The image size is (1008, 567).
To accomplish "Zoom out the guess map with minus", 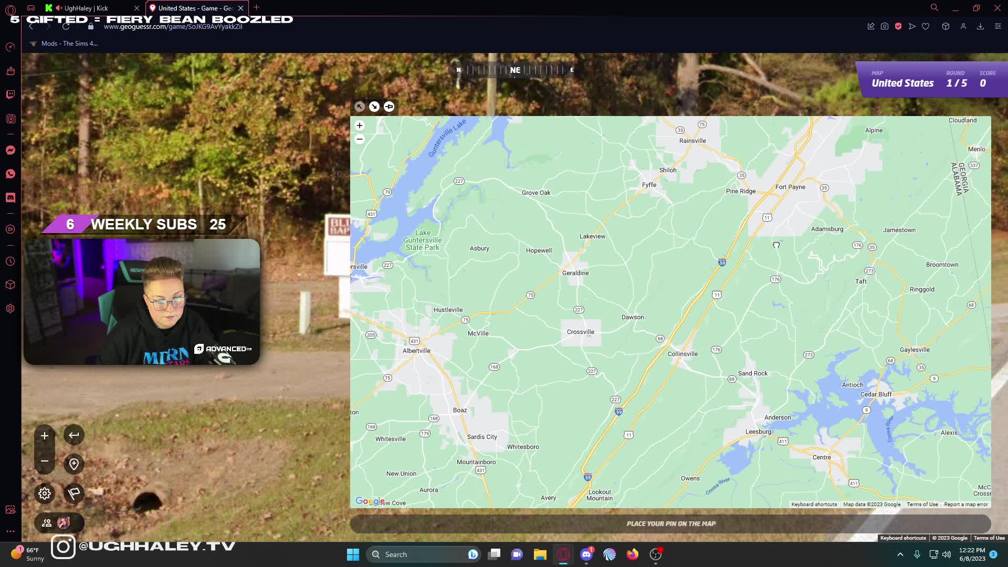I will tap(360, 139).
